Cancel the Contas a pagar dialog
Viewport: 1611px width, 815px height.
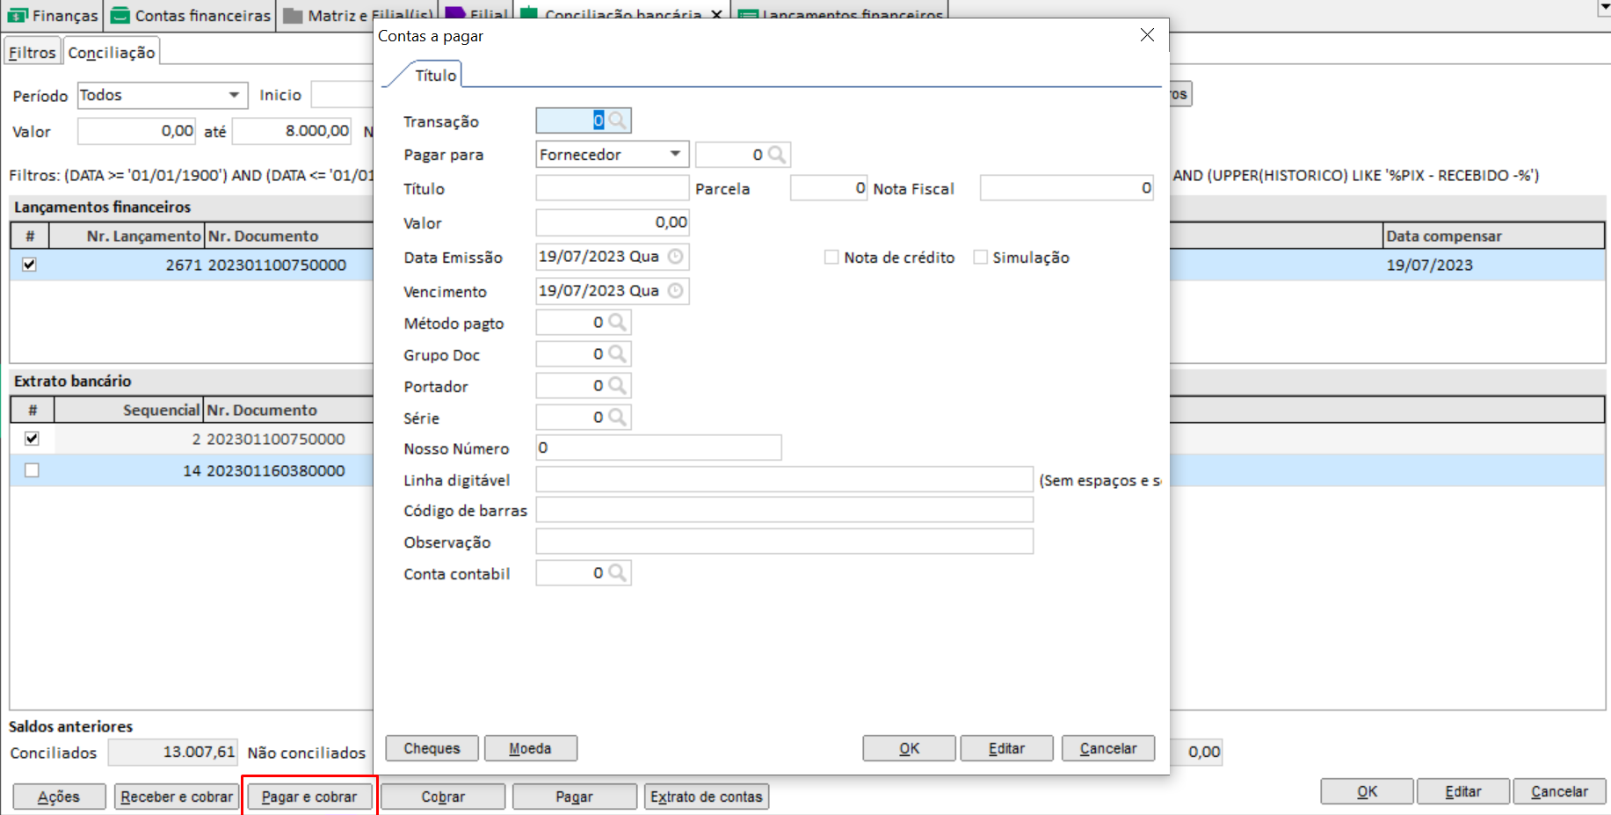click(1108, 748)
